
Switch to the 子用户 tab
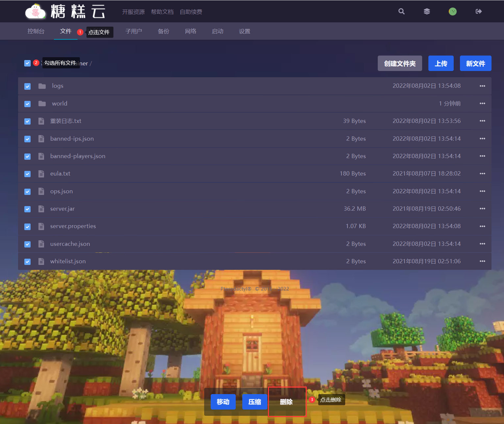pyautogui.click(x=134, y=31)
